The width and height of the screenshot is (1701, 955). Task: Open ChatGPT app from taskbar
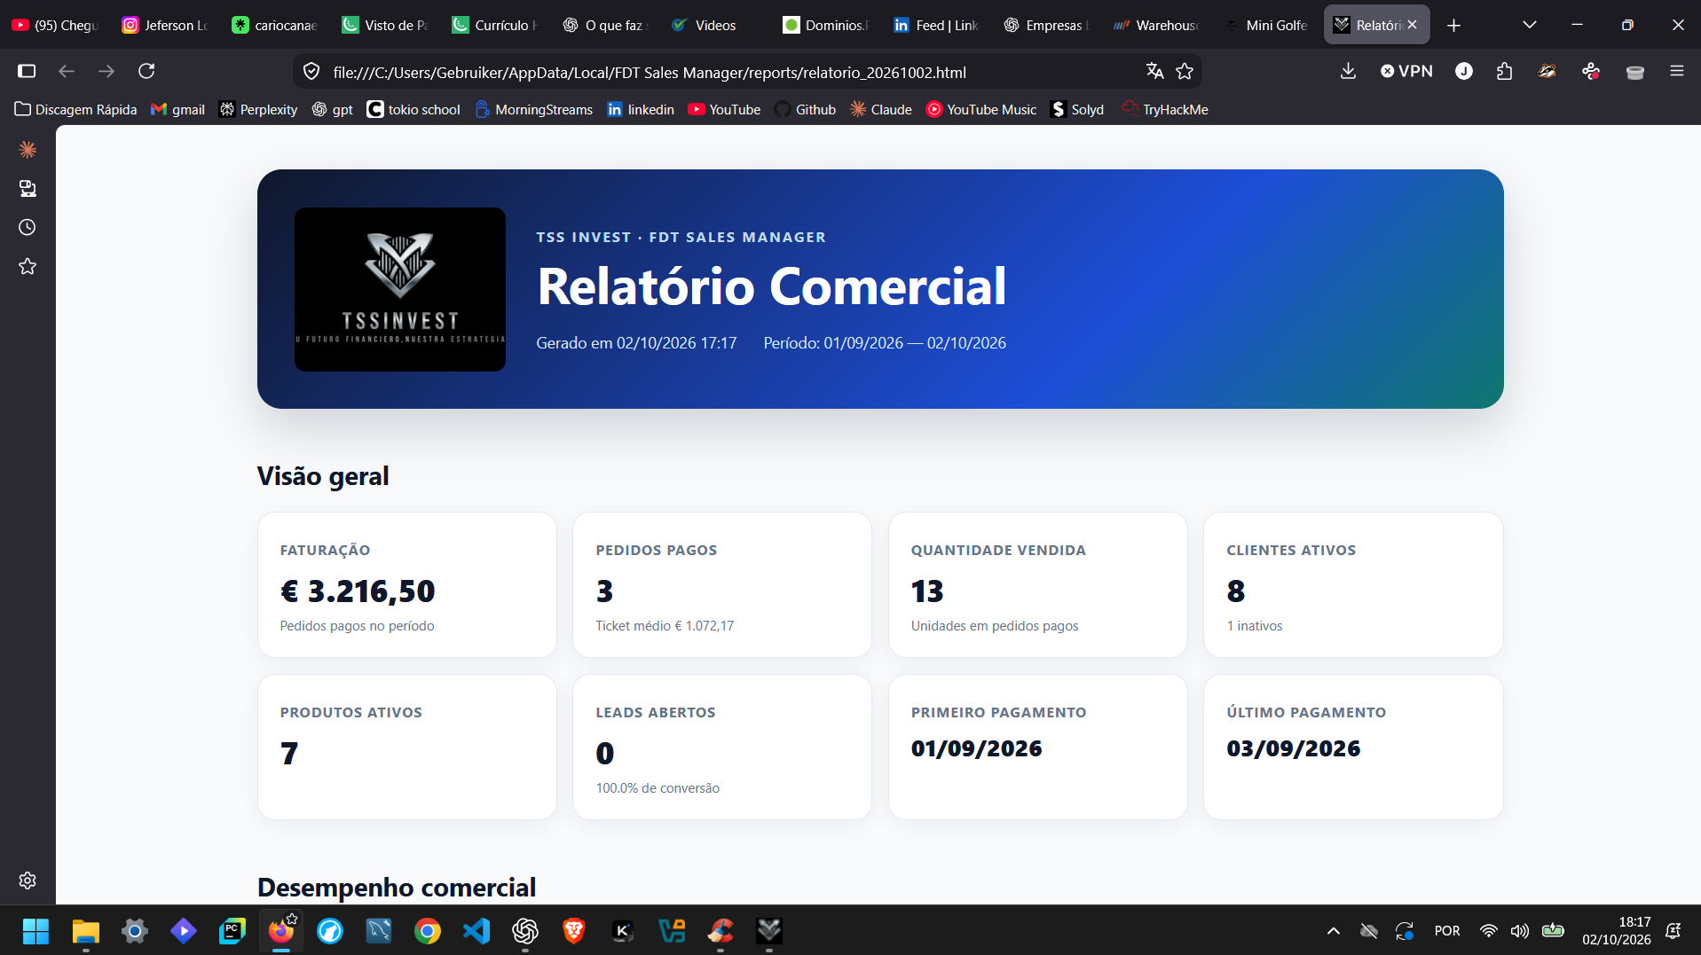click(x=525, y=930)
